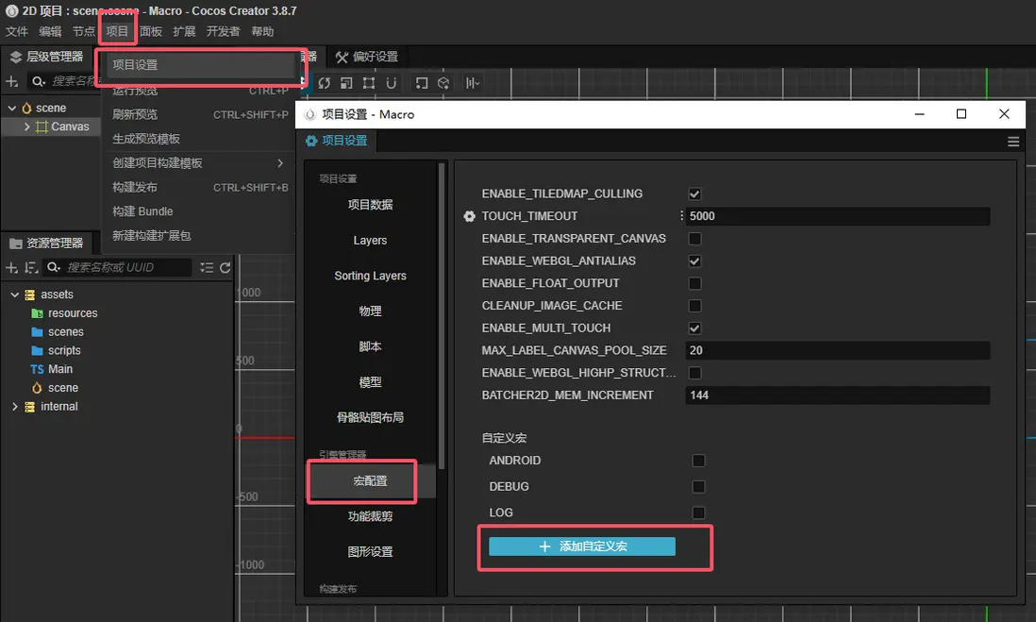Select the scenes folder in assets
The height and width of the screenshot is (622, 1036).
[58, 332]
